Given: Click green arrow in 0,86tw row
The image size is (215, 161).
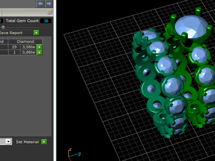Looking at the screenshot, I should pyautogui.click(x=39, y=52).
